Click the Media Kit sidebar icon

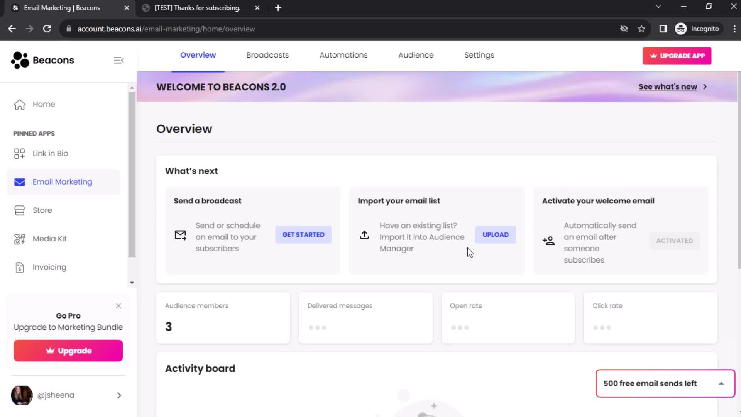pos(19,238)
